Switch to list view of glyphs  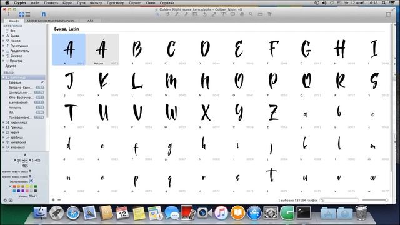click(x=27, y=14)
